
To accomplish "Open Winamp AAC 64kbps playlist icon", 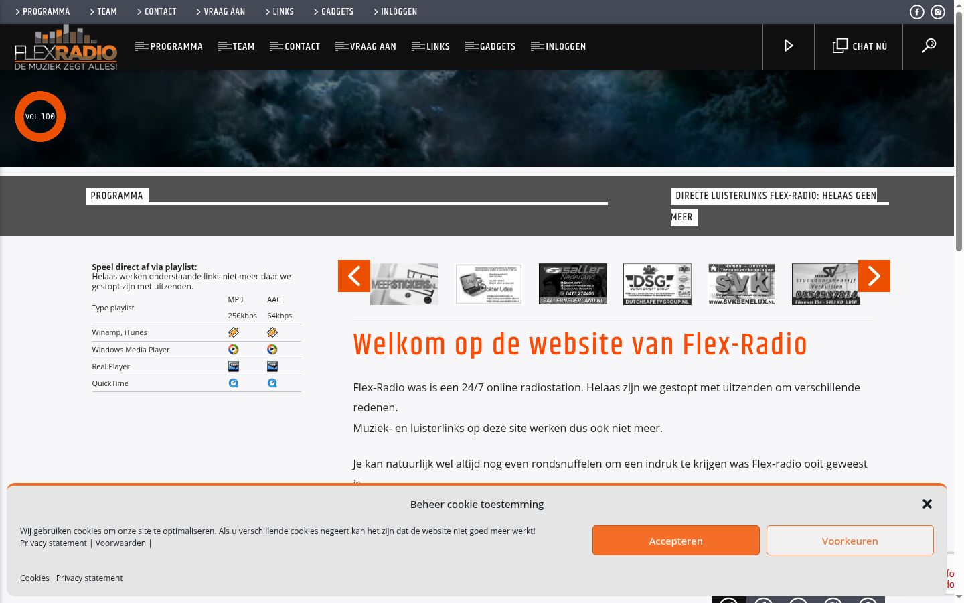I will [x=272, y=332].
